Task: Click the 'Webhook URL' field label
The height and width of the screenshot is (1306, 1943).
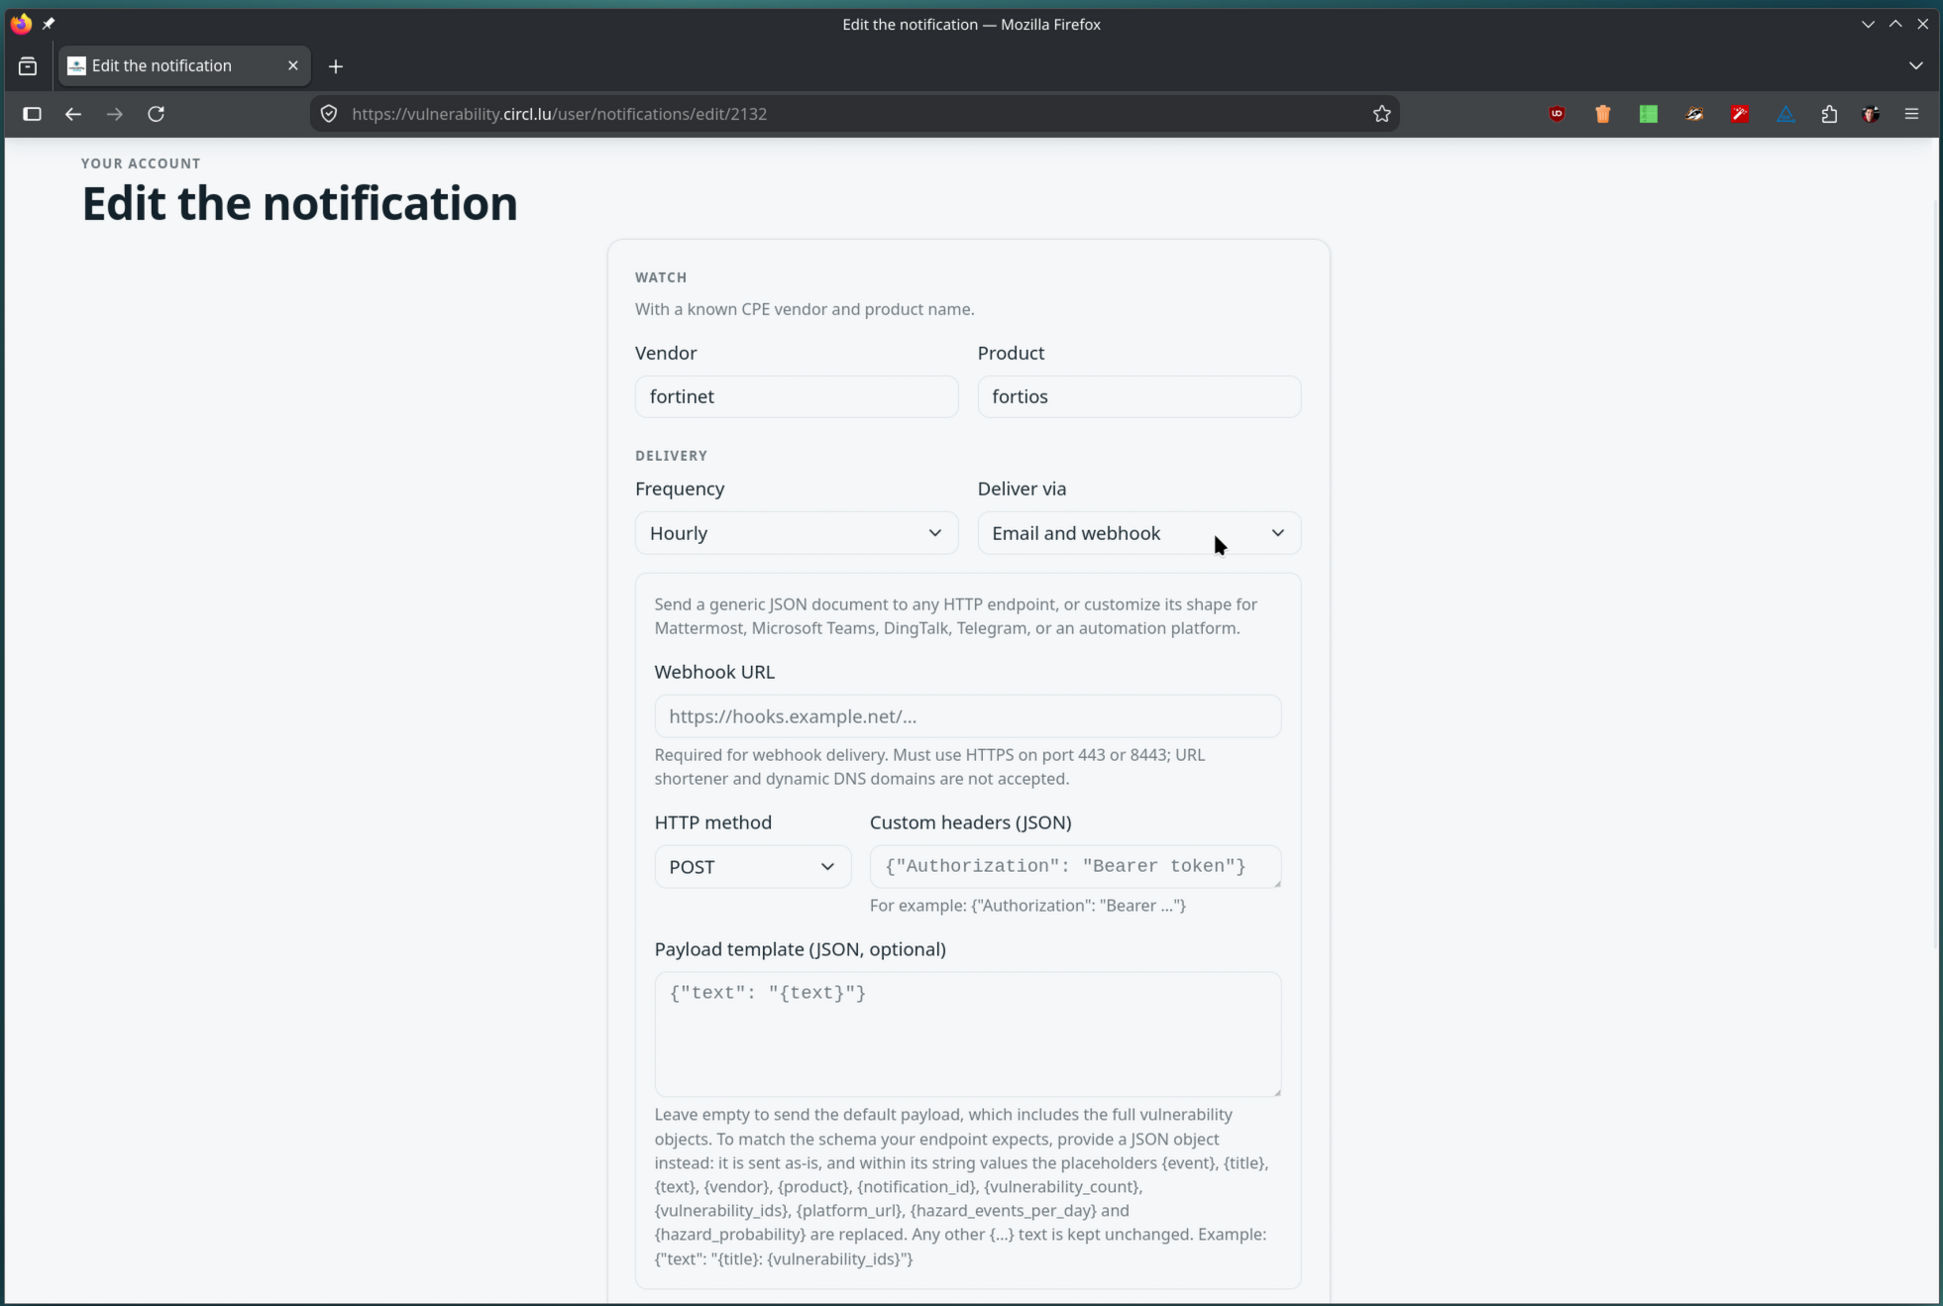Action: [x=714, y=672]
